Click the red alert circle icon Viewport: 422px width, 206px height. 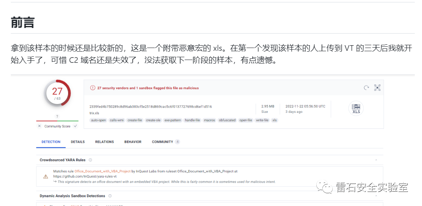(x=92, y=88)
